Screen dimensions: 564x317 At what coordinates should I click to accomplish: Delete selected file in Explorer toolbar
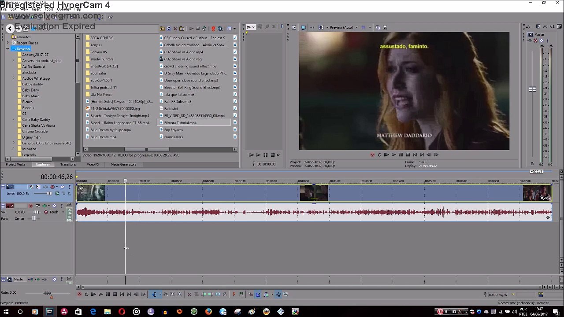(175, 29)
